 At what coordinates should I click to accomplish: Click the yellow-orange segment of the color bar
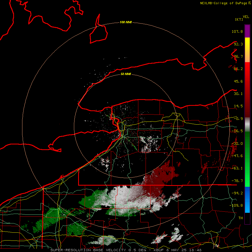[x=247, y=50]
